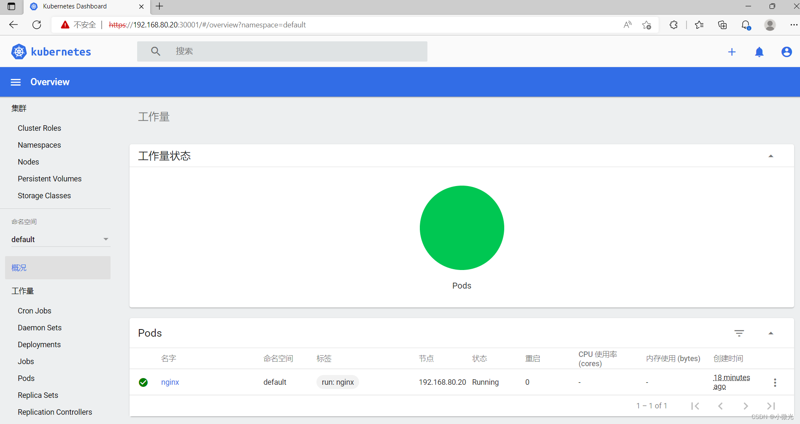Click the Overview page title
This screenshot has width=800, height=424.
point(50,82)
